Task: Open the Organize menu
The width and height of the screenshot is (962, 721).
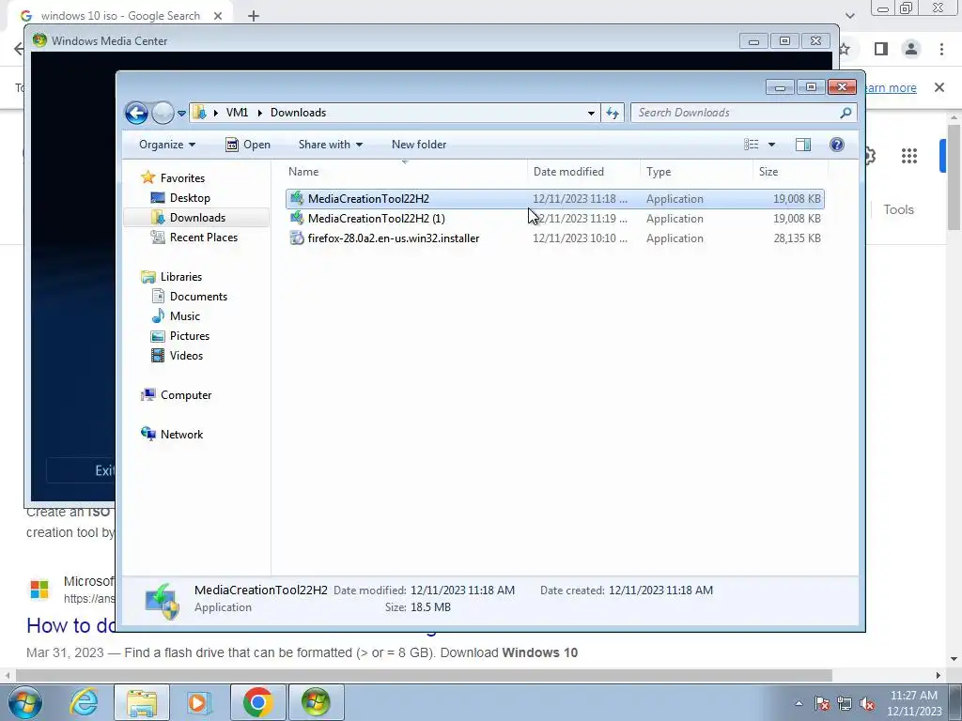Action: point(167,145)
